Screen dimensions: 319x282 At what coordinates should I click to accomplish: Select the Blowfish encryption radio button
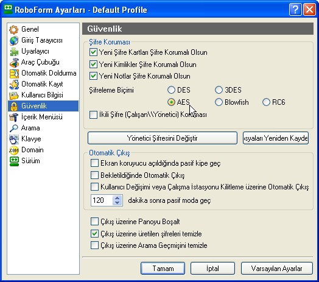click(219, 102)
